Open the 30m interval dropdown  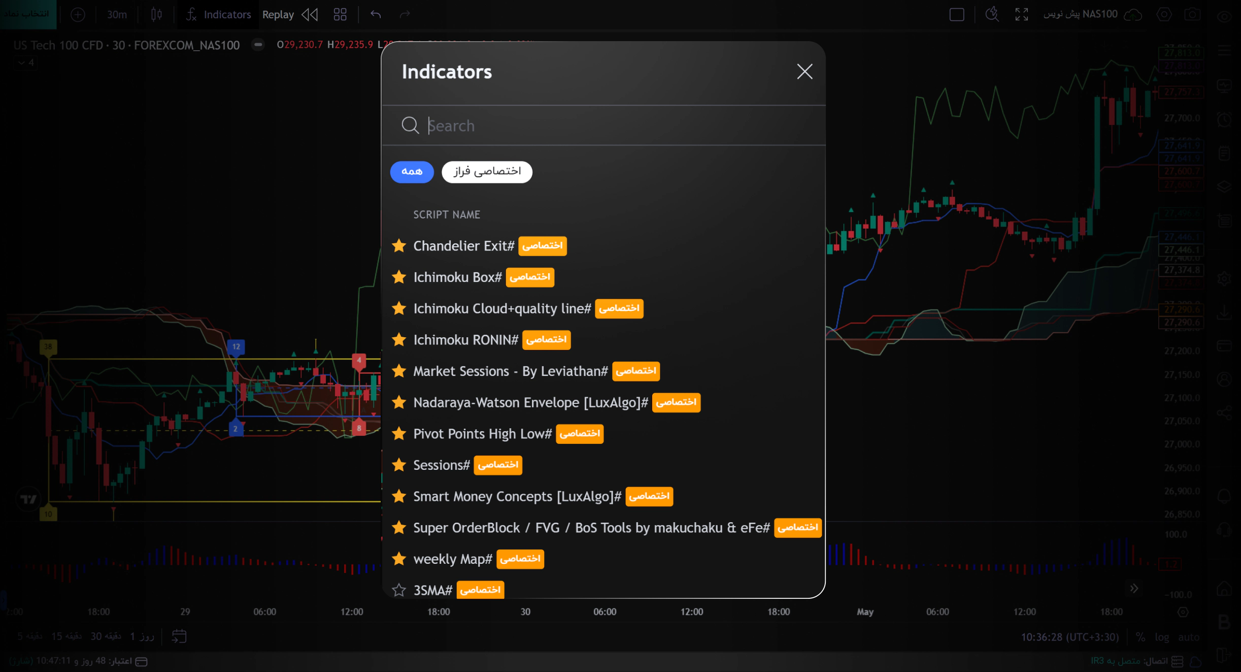pyautogui.click(x=117, y=15)
